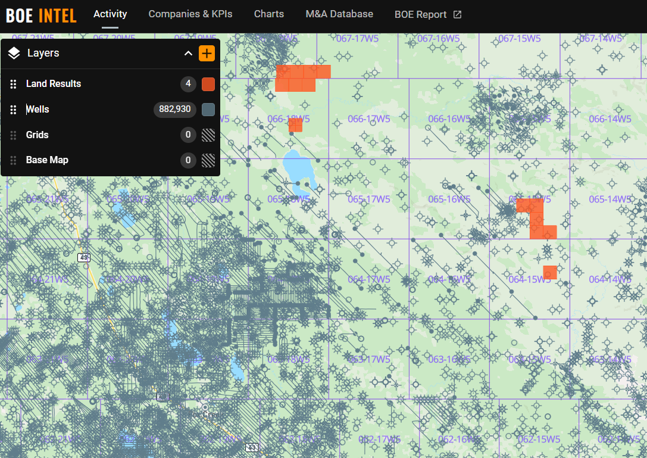Click the 064-17W5 township label
The height and width of the screenshot is (458, 647).
[369, 279]
